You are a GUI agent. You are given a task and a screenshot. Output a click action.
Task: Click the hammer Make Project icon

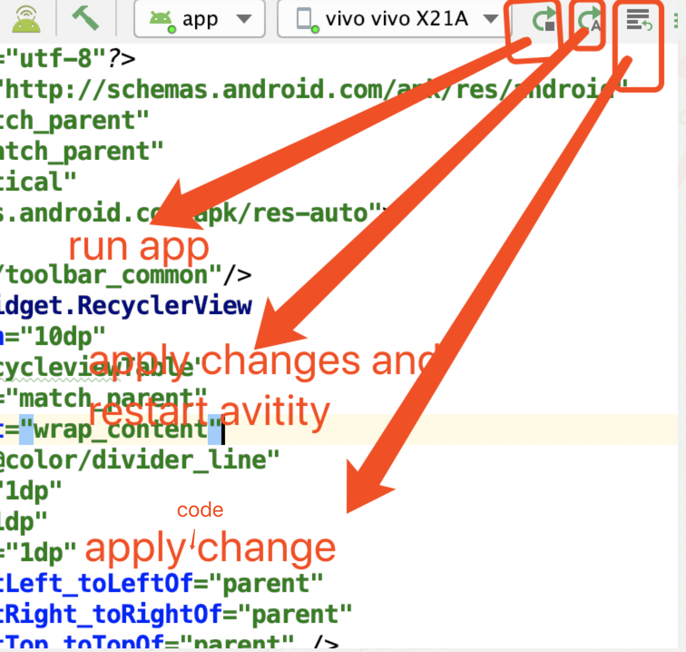(x=85, y=18)
